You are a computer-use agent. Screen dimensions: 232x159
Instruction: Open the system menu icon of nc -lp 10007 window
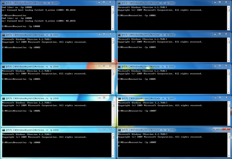119,98
